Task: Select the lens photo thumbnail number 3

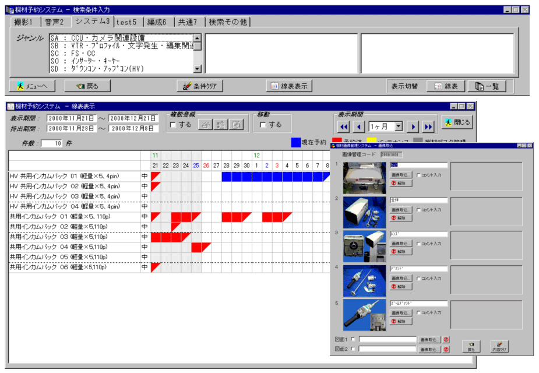Action: click(364, 245)
